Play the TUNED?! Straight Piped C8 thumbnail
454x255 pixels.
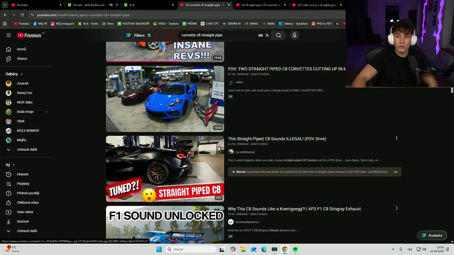coord(165,169)
